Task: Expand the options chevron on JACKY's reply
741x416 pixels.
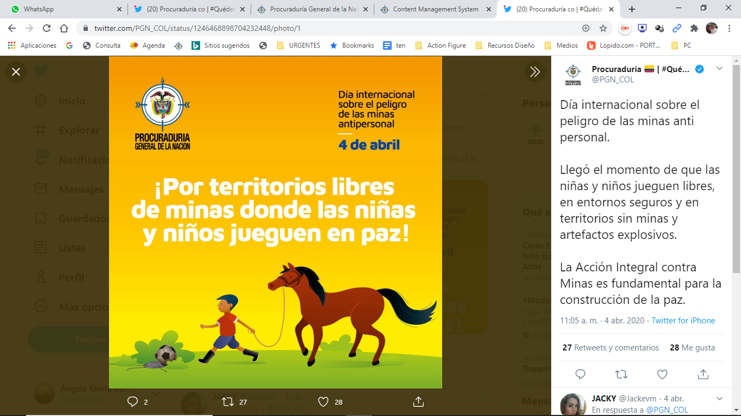Action: tap(720, 399)
